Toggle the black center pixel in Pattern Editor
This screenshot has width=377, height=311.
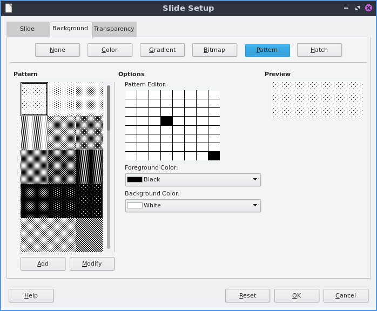166,121
